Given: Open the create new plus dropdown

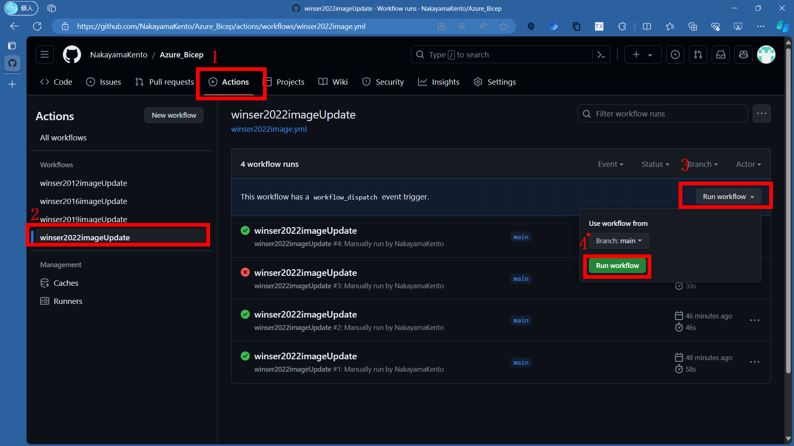Looking at the screenshot, I should [x=642, y=55].
